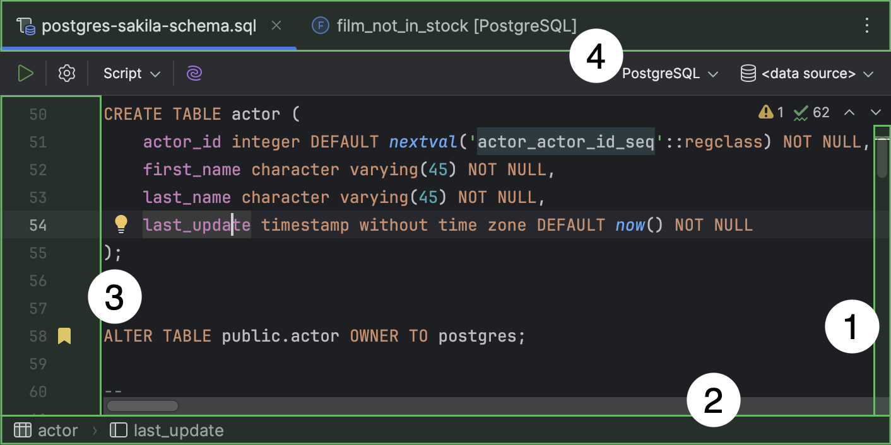Screen dimensions: 891x445
Task: Run the SQL script with the play icon
Action: click(x=26, y=72)
